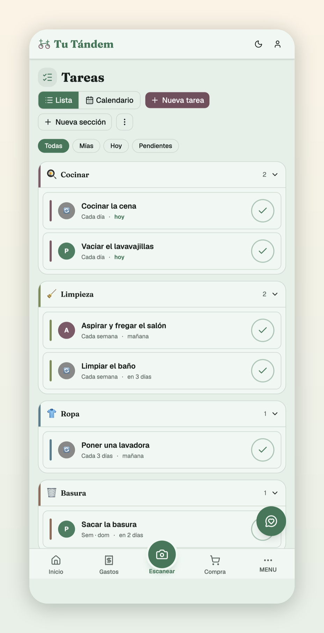The image size is (324, 633).
Task: Collapse the Limpieza section
Action: click(x=275, y=294)
